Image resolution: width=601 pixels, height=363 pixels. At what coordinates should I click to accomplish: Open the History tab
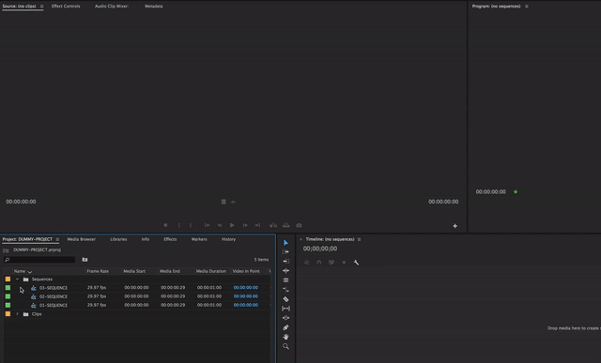tap(228, 239)
